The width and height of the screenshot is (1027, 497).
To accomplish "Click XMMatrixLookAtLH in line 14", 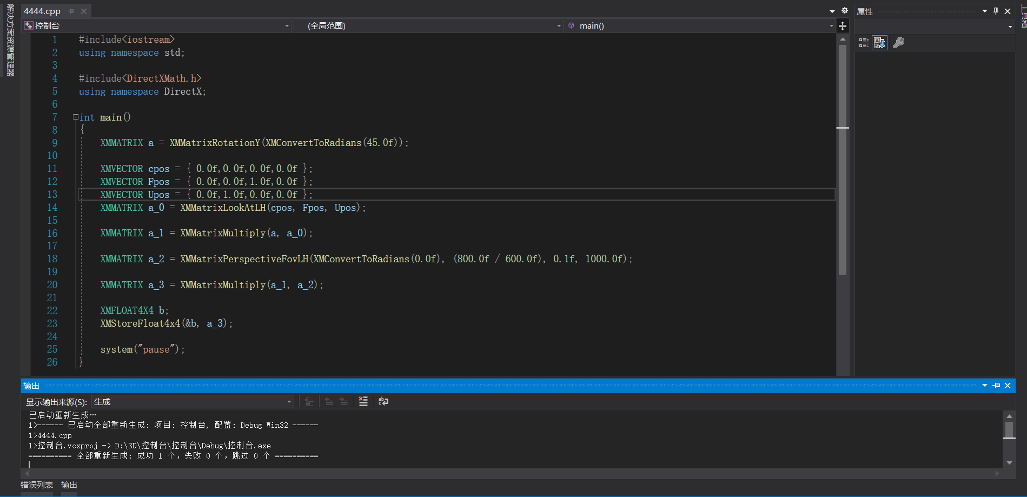I will [223, 208].
